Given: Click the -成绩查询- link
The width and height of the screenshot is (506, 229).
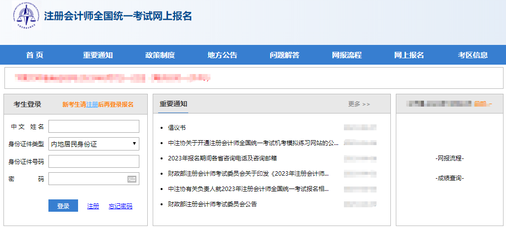Looking at the screenshot, I should tap(450, 178).
